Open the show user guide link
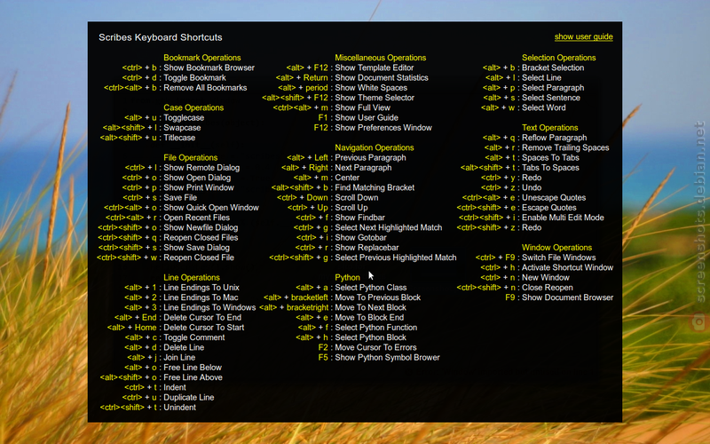The image size is (710, 444). (583, 36)
